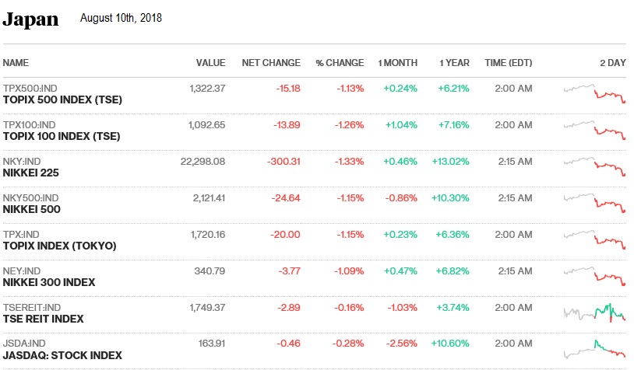634x370 pixels.
Task: View the NIKKEI 225 2-day sparkline chart
Action: (x=594, y=166)
